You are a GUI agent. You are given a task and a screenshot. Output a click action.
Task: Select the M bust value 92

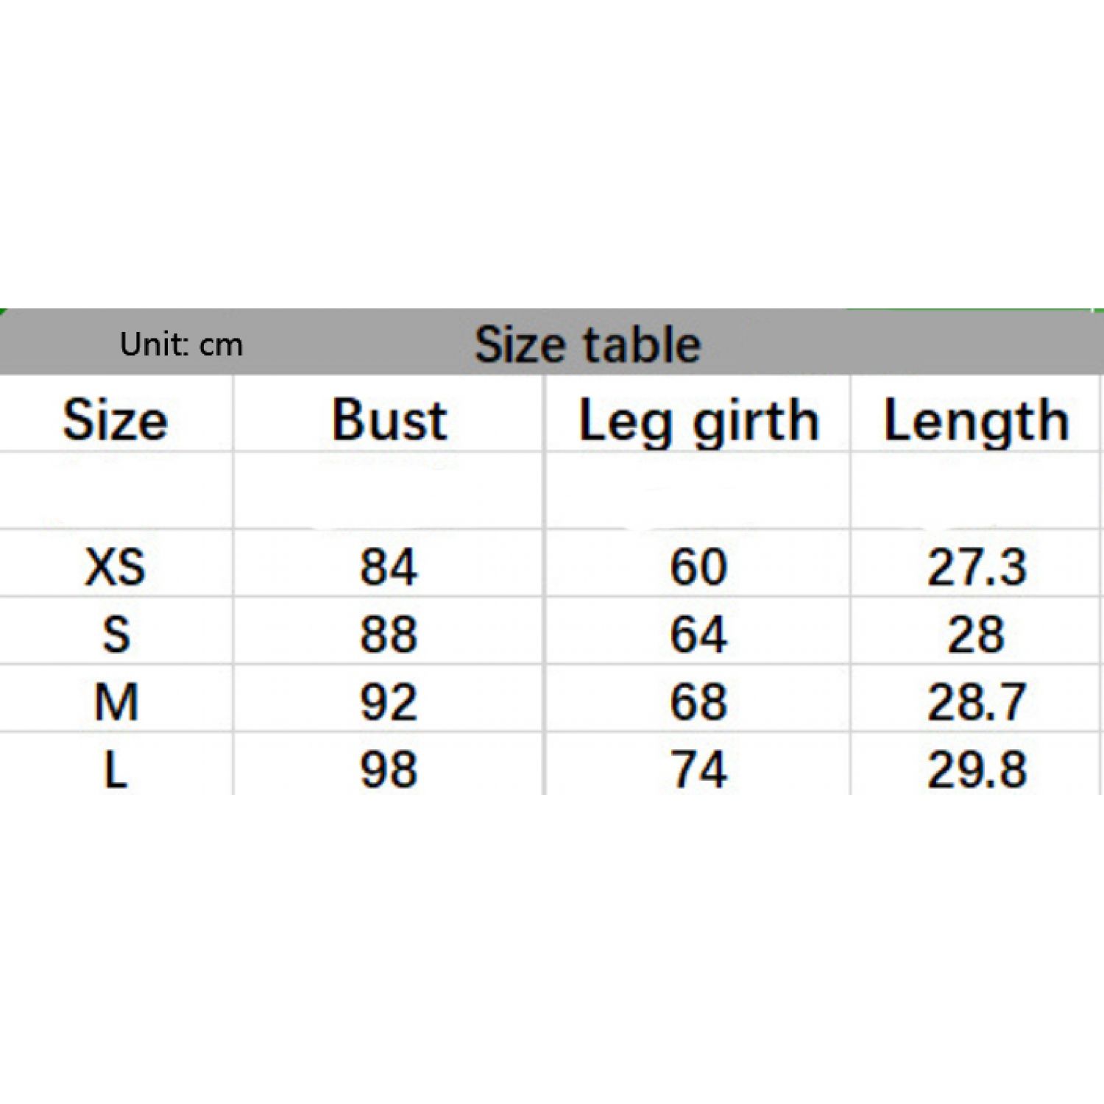[x=389, y=701]
